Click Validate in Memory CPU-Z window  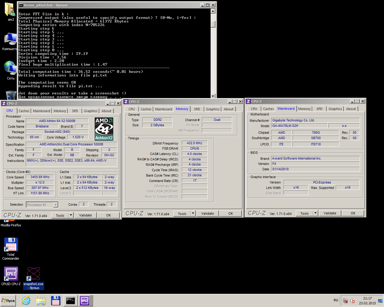(x=208, y=213)
